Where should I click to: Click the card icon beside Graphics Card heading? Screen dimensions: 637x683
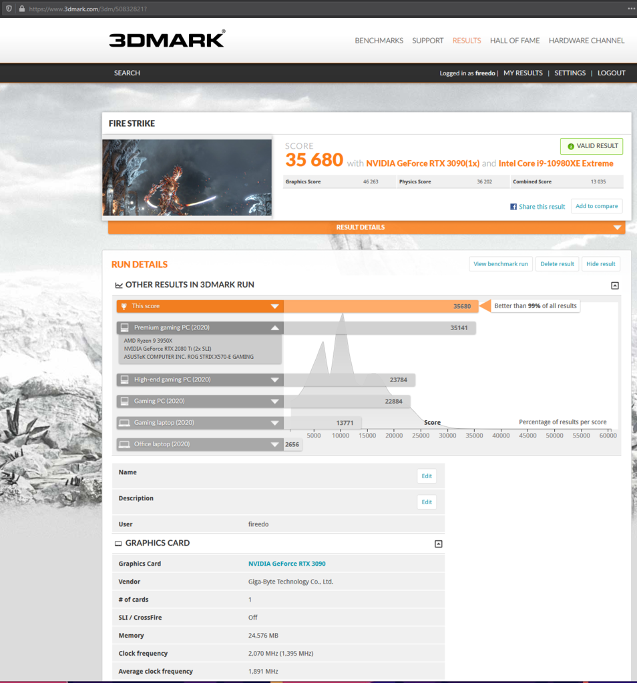[x=118, y=544]
